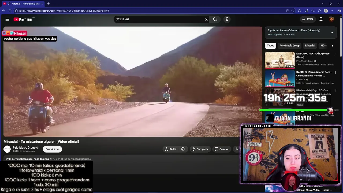Open options for Hilo Invisible video
The image size is (343, 193).
(335, 91)
